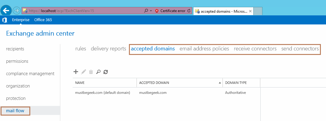326x121 pixels.
Task: Sort by the DOMAIN TYPE column header
Action: [241, 83]
